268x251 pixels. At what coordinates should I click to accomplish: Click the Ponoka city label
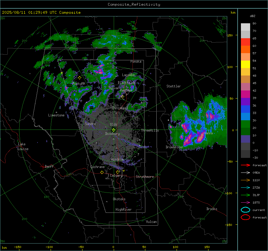(136, 61)
